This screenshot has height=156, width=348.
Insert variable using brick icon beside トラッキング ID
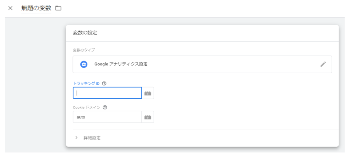(148, 93)
